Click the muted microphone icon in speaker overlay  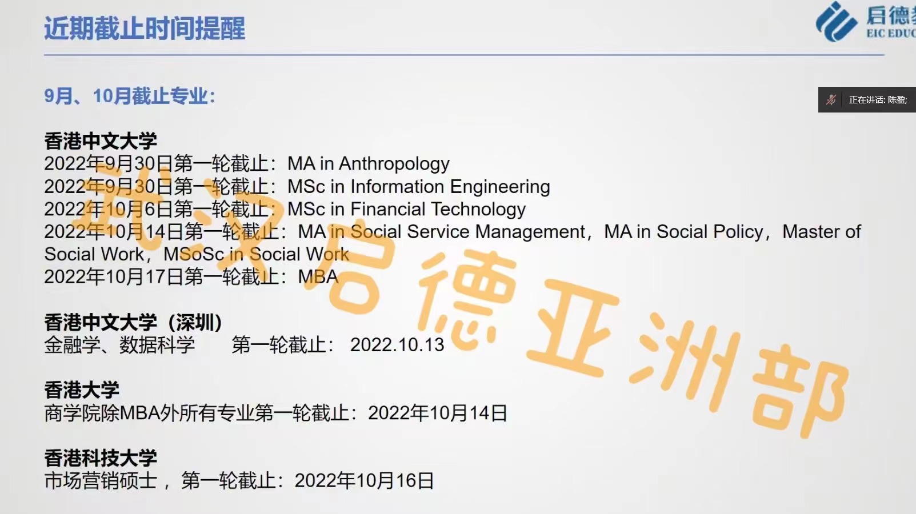click(831, 100)
